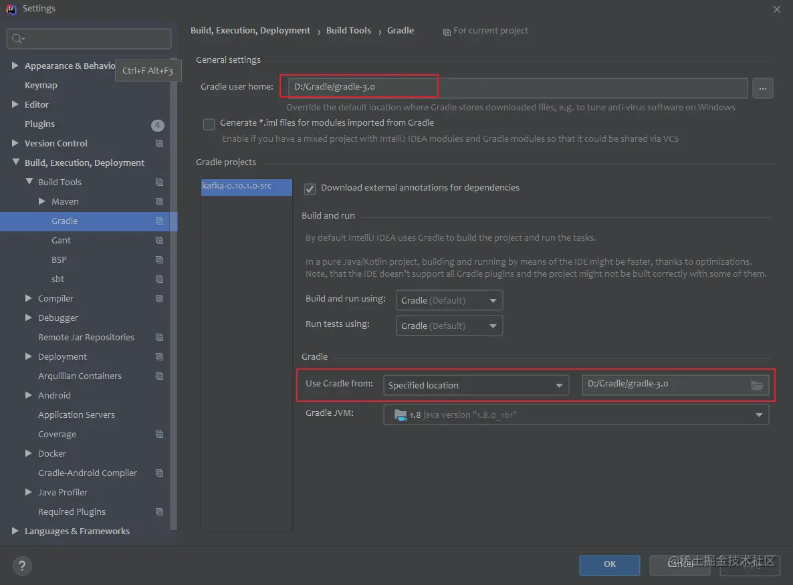Image resolution: width=793 pixels, height=585 pixels.
Task: Open Arquillian Containers settings
Action: pos(80,376)
